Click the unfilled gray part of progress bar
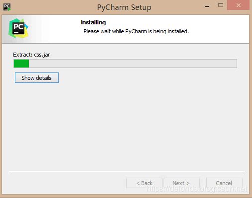Screen dimensions: 252x198 click(x=133, y=64)
